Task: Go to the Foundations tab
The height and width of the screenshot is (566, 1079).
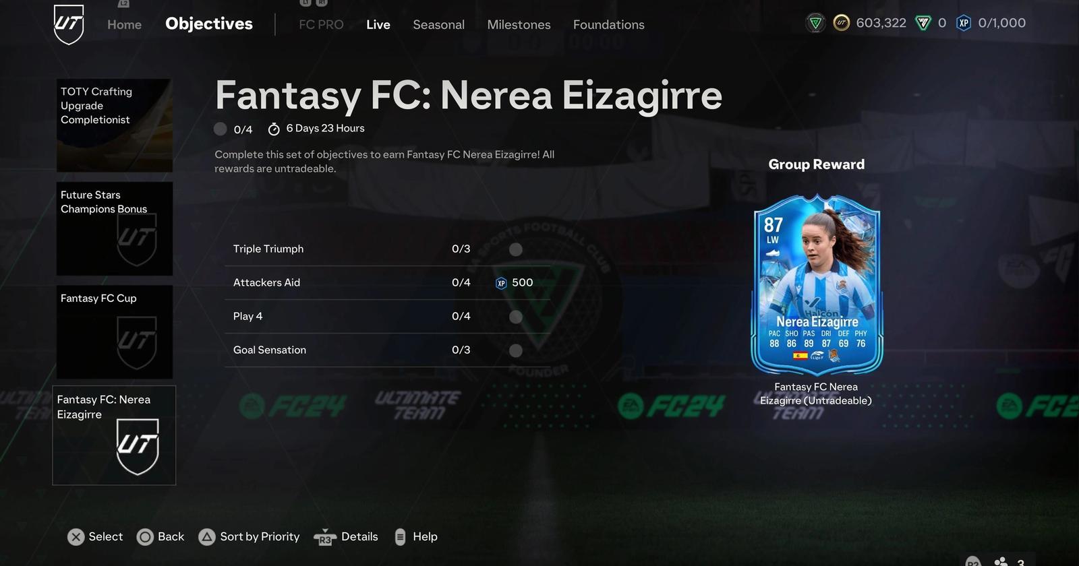Action: click(x=608, y=24)
